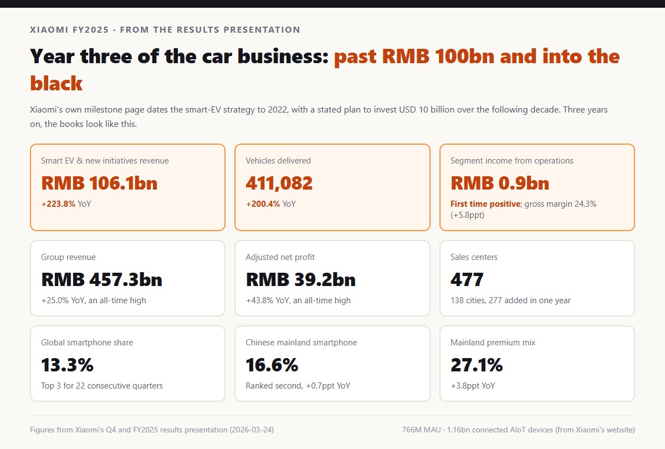The image size is (665, 449).
Task: Click the 'First time positive' gross margin note
Action: 524,209
